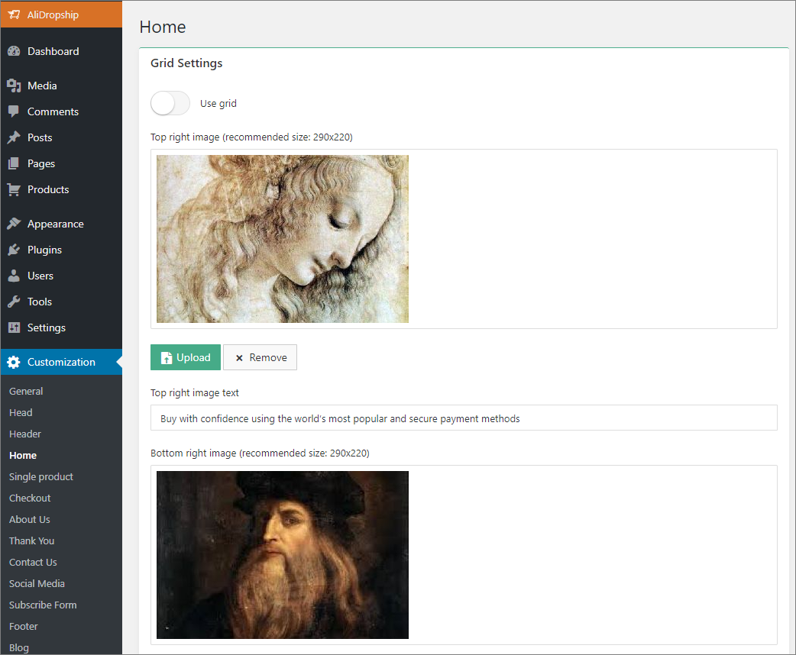Click the Posts pushpin icon

(14, 137)
